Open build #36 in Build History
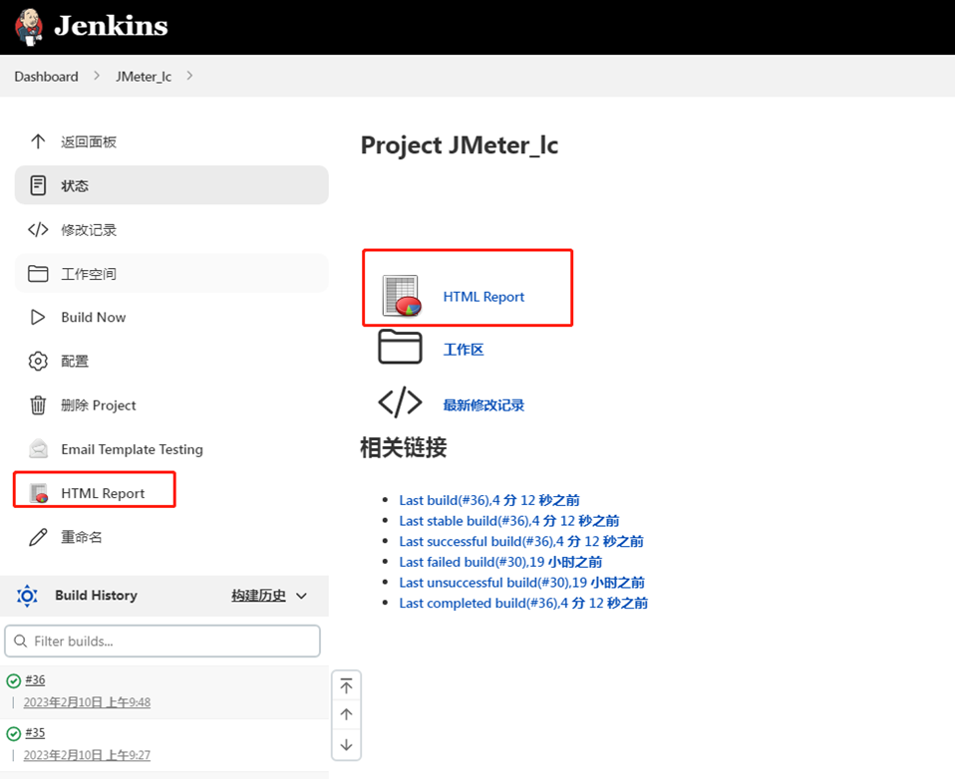955x779 pixels. [36, 679]
